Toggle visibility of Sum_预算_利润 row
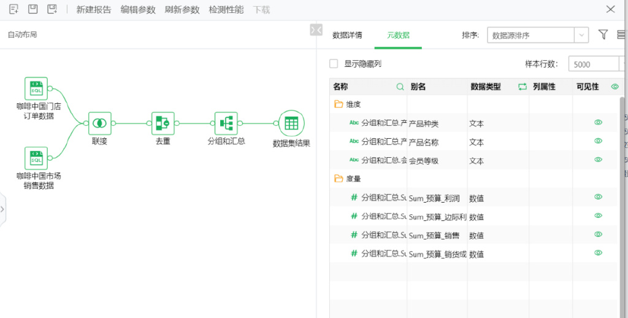The image size is (628, 318). coord(598,197)
